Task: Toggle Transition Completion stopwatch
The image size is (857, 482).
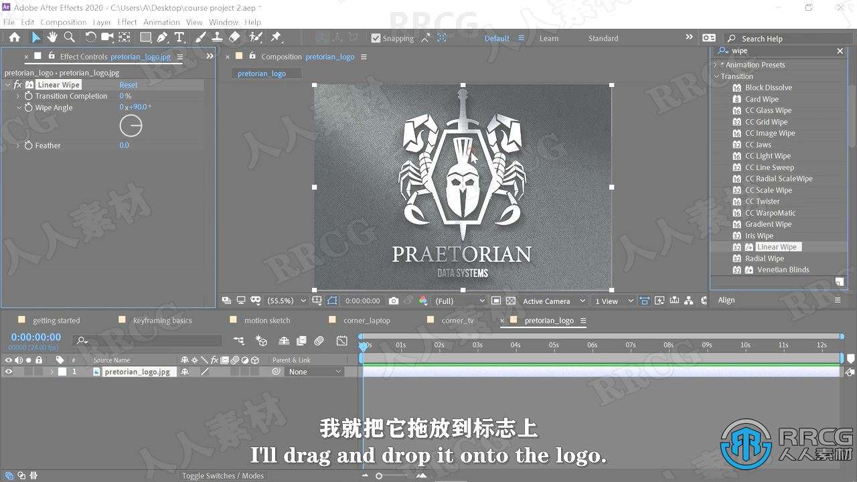Action: click(x=28, y=96)
